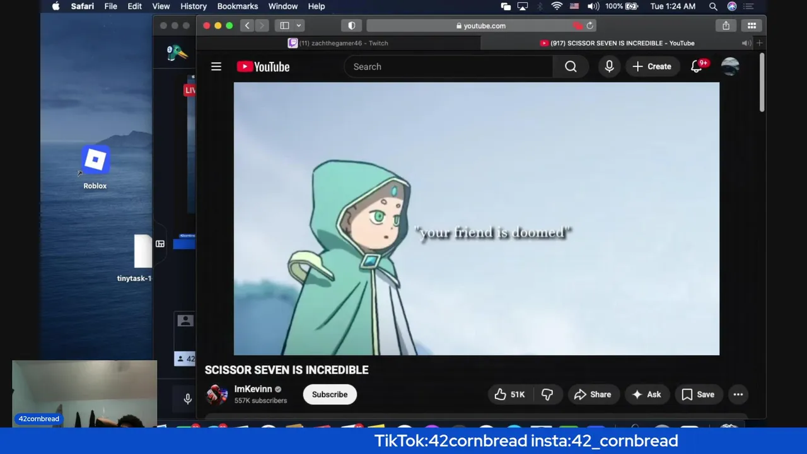Image resolution: width=807 pixels, height=454 pixels.
Task: Open ImKevinn channel avatar
Action: pos(217,394)
